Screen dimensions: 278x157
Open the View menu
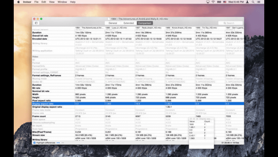point(52,2)
